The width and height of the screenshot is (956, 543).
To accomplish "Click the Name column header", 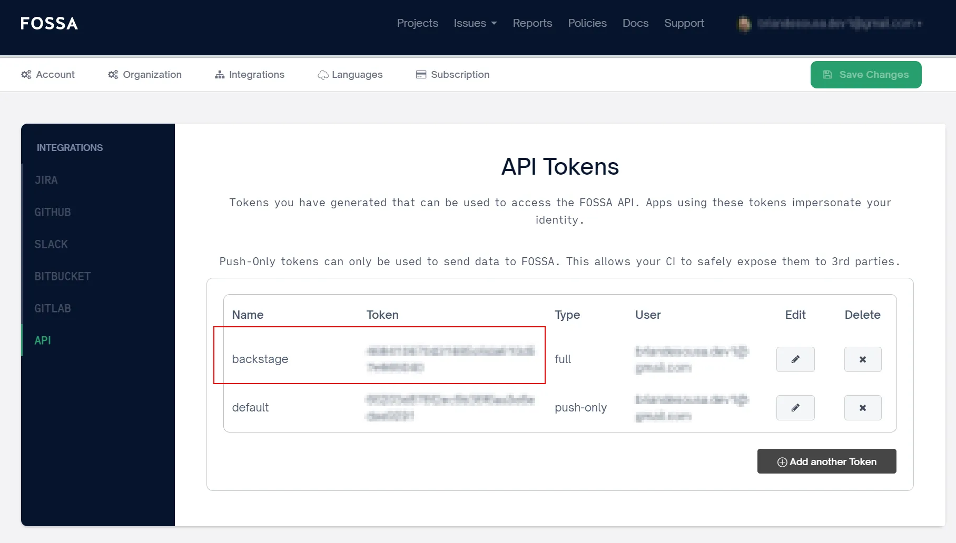I will (248, 315).
